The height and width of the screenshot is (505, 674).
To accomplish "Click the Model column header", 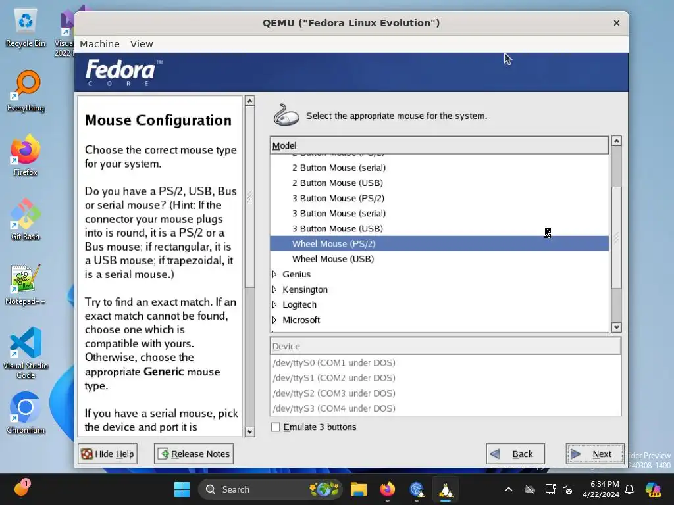I will point(439,145).
